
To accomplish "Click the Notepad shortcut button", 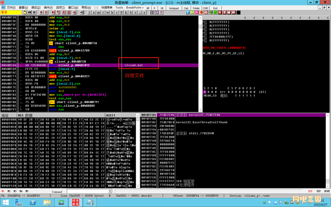I will point(174,8).
